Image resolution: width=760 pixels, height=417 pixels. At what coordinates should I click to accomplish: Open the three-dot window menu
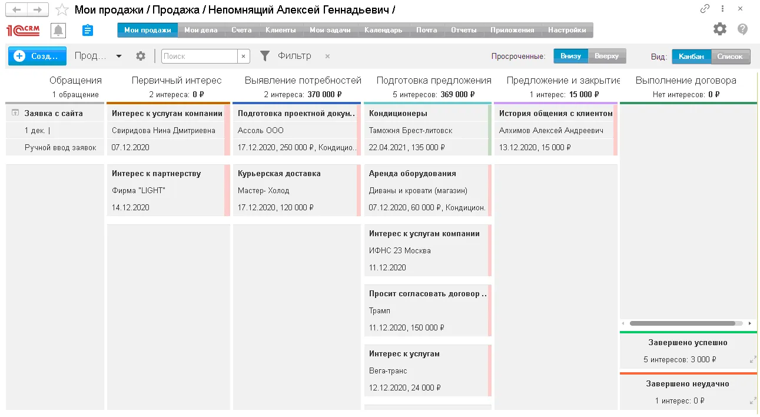[x=723, y=9]
